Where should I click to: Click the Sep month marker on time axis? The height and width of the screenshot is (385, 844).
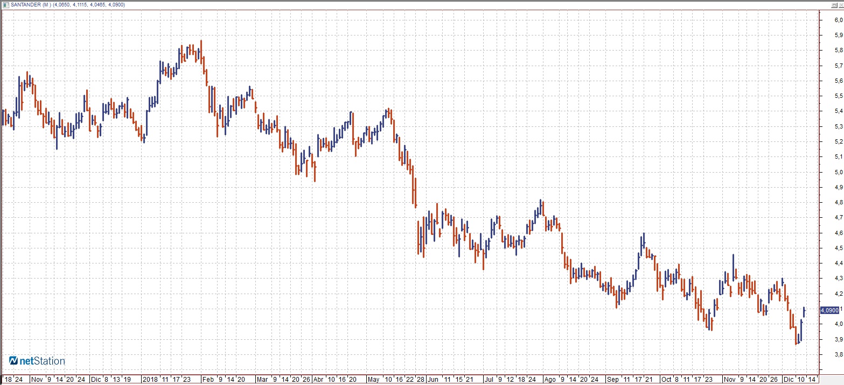pos(613,379)
